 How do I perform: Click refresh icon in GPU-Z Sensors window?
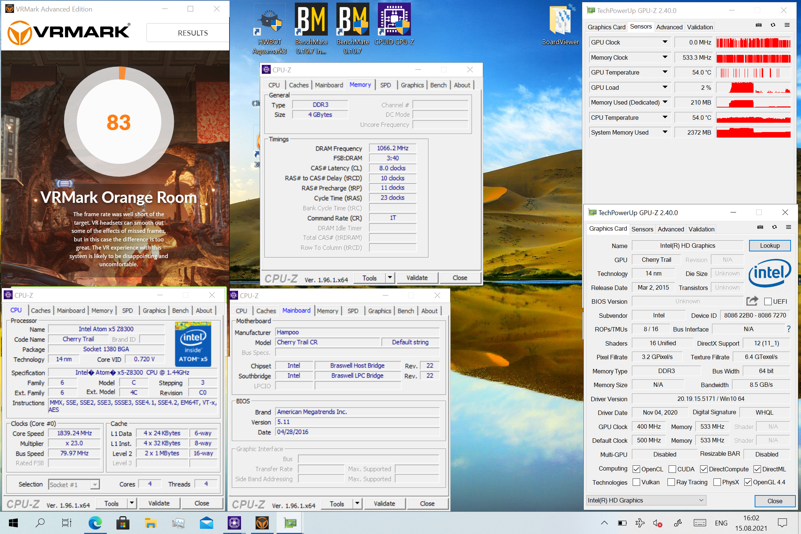coord(773,25)
